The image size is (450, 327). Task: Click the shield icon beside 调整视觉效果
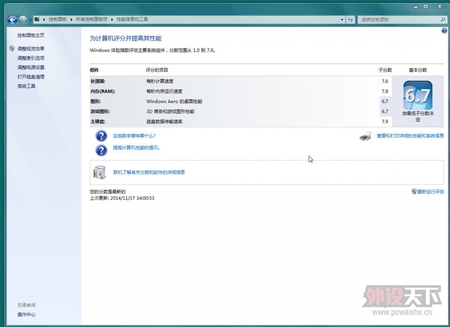12,48
